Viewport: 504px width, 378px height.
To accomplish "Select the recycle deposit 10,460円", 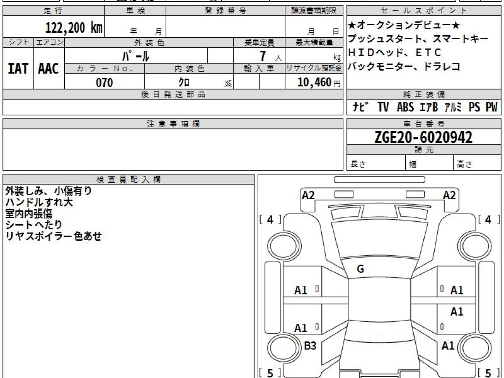I will (319, 82).
